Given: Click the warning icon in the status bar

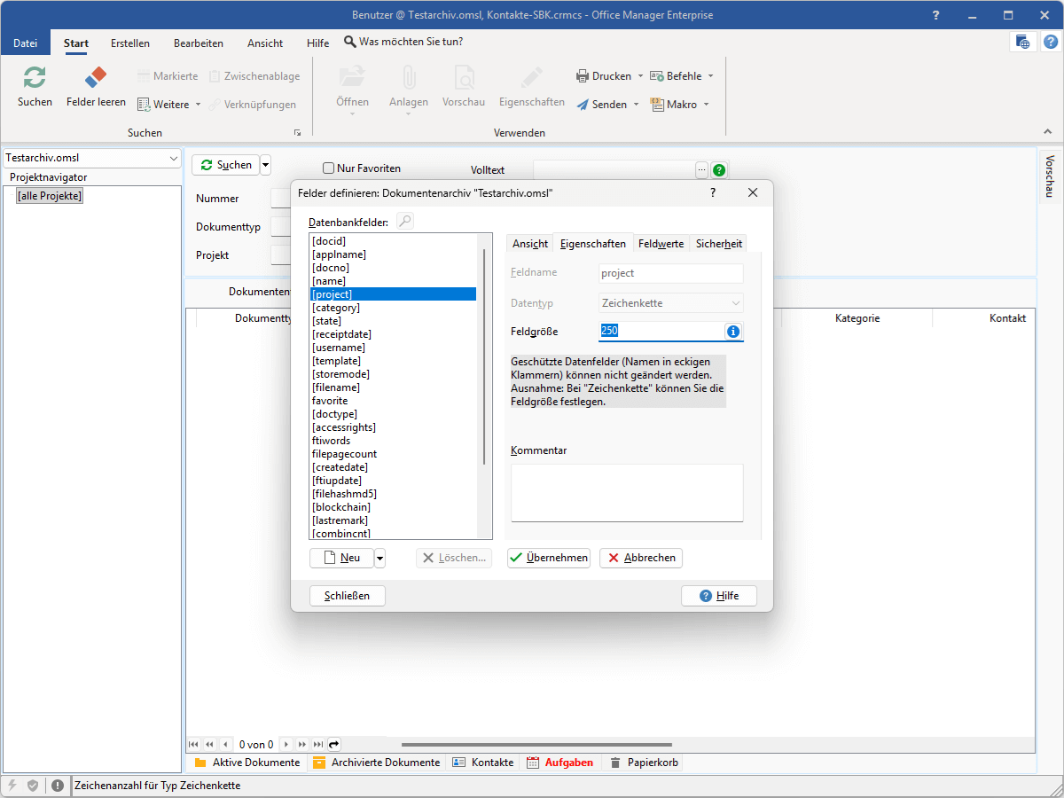Looking at the screenshot, I should pyautogui.click(x=58, y=786).
